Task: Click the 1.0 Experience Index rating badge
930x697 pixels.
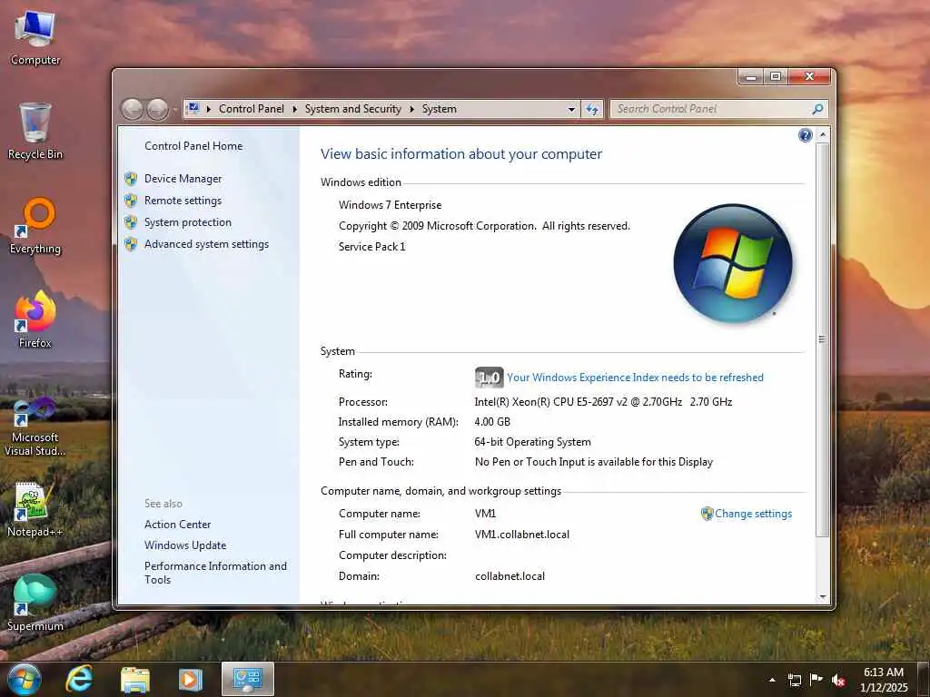Action: point(490,378)
